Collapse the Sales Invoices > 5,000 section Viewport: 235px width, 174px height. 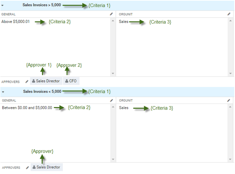click(3, 6)
